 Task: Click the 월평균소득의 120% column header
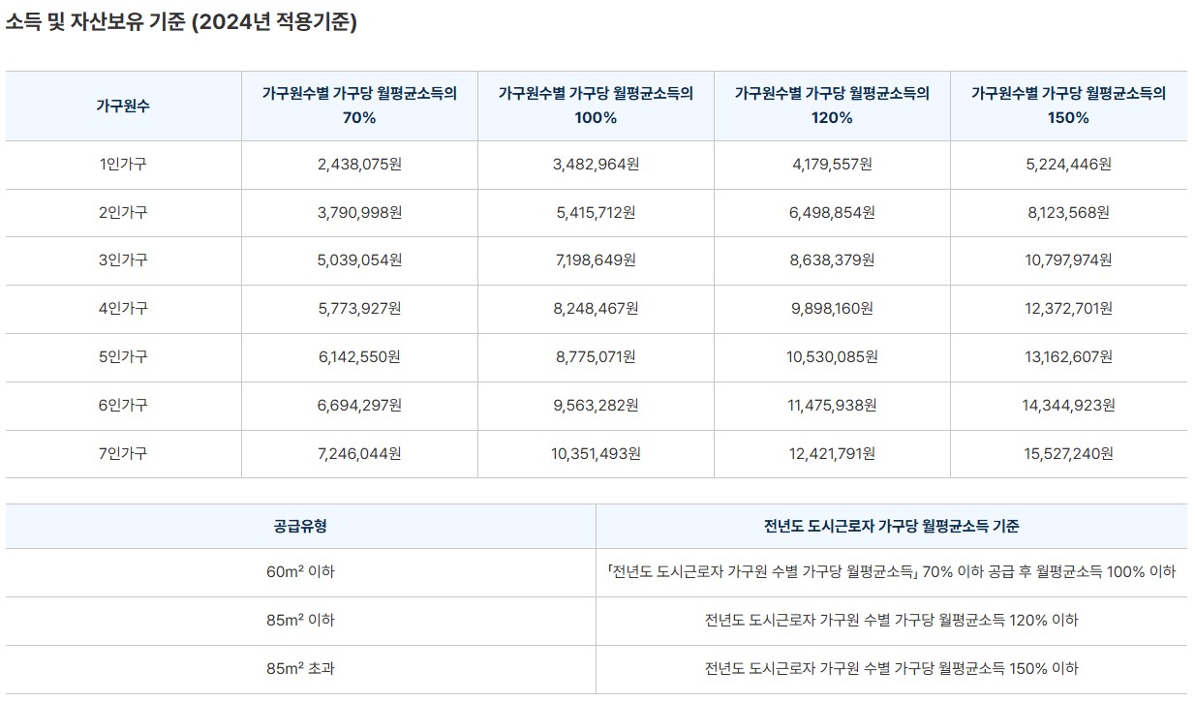point(833,107)
